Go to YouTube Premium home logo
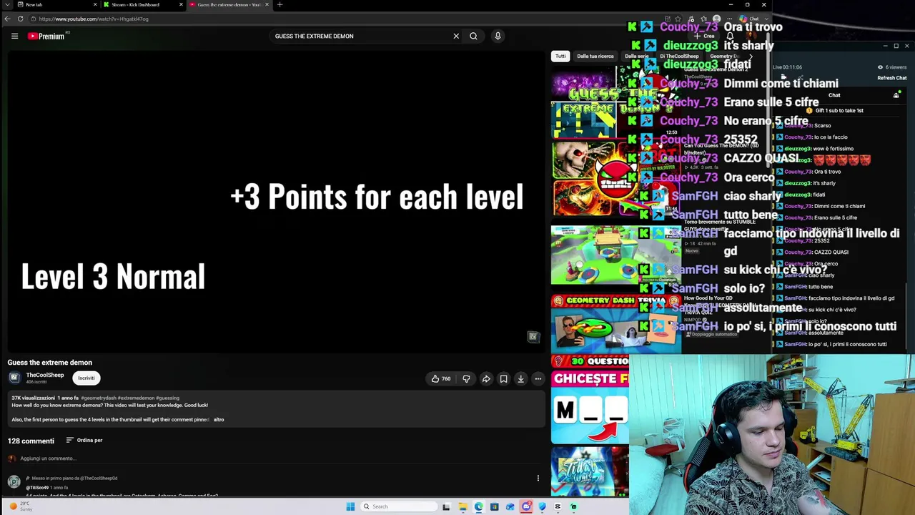Screen dimensions: 915x515 [x=46, y=36]
